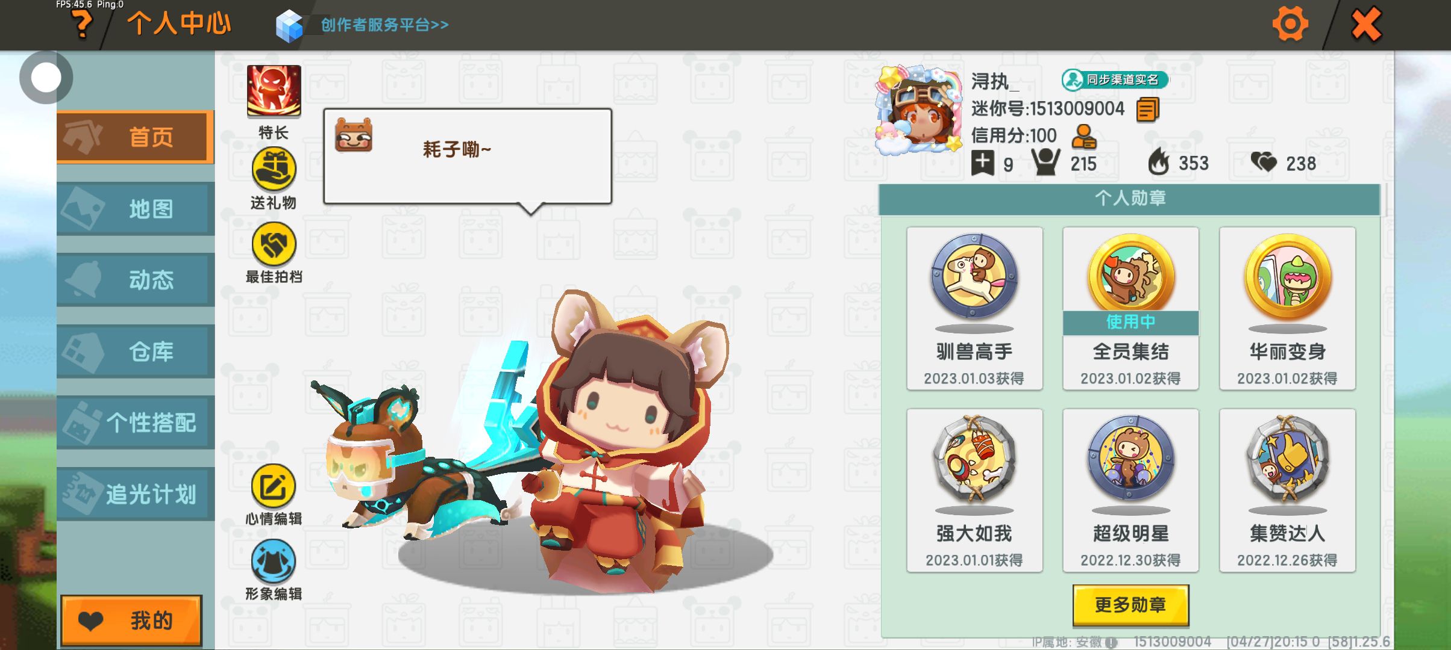Open the 追光计划 tab

(135, 494)
